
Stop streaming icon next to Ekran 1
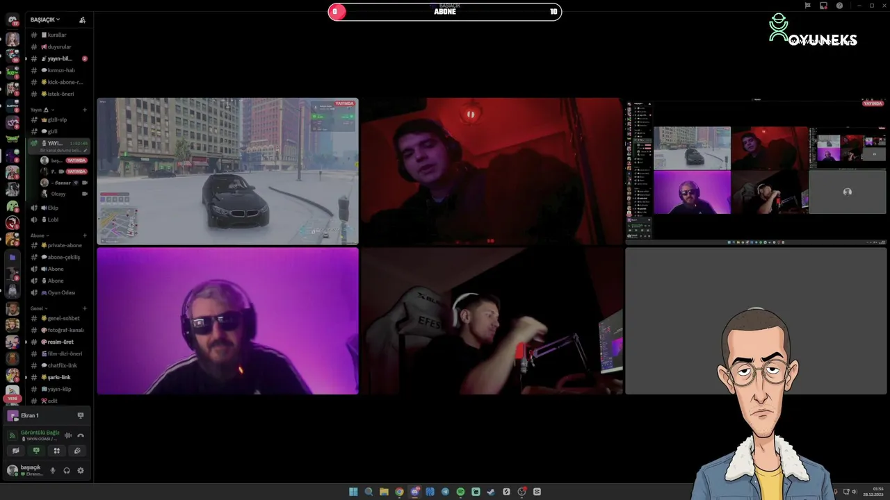(81, 415)
